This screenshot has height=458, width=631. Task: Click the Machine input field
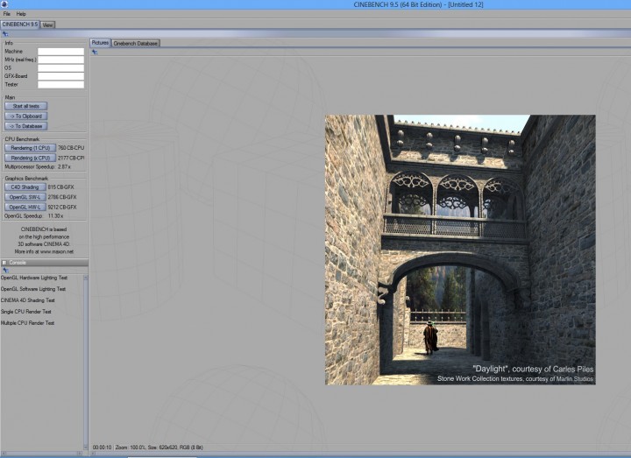[x=60, y=52]
